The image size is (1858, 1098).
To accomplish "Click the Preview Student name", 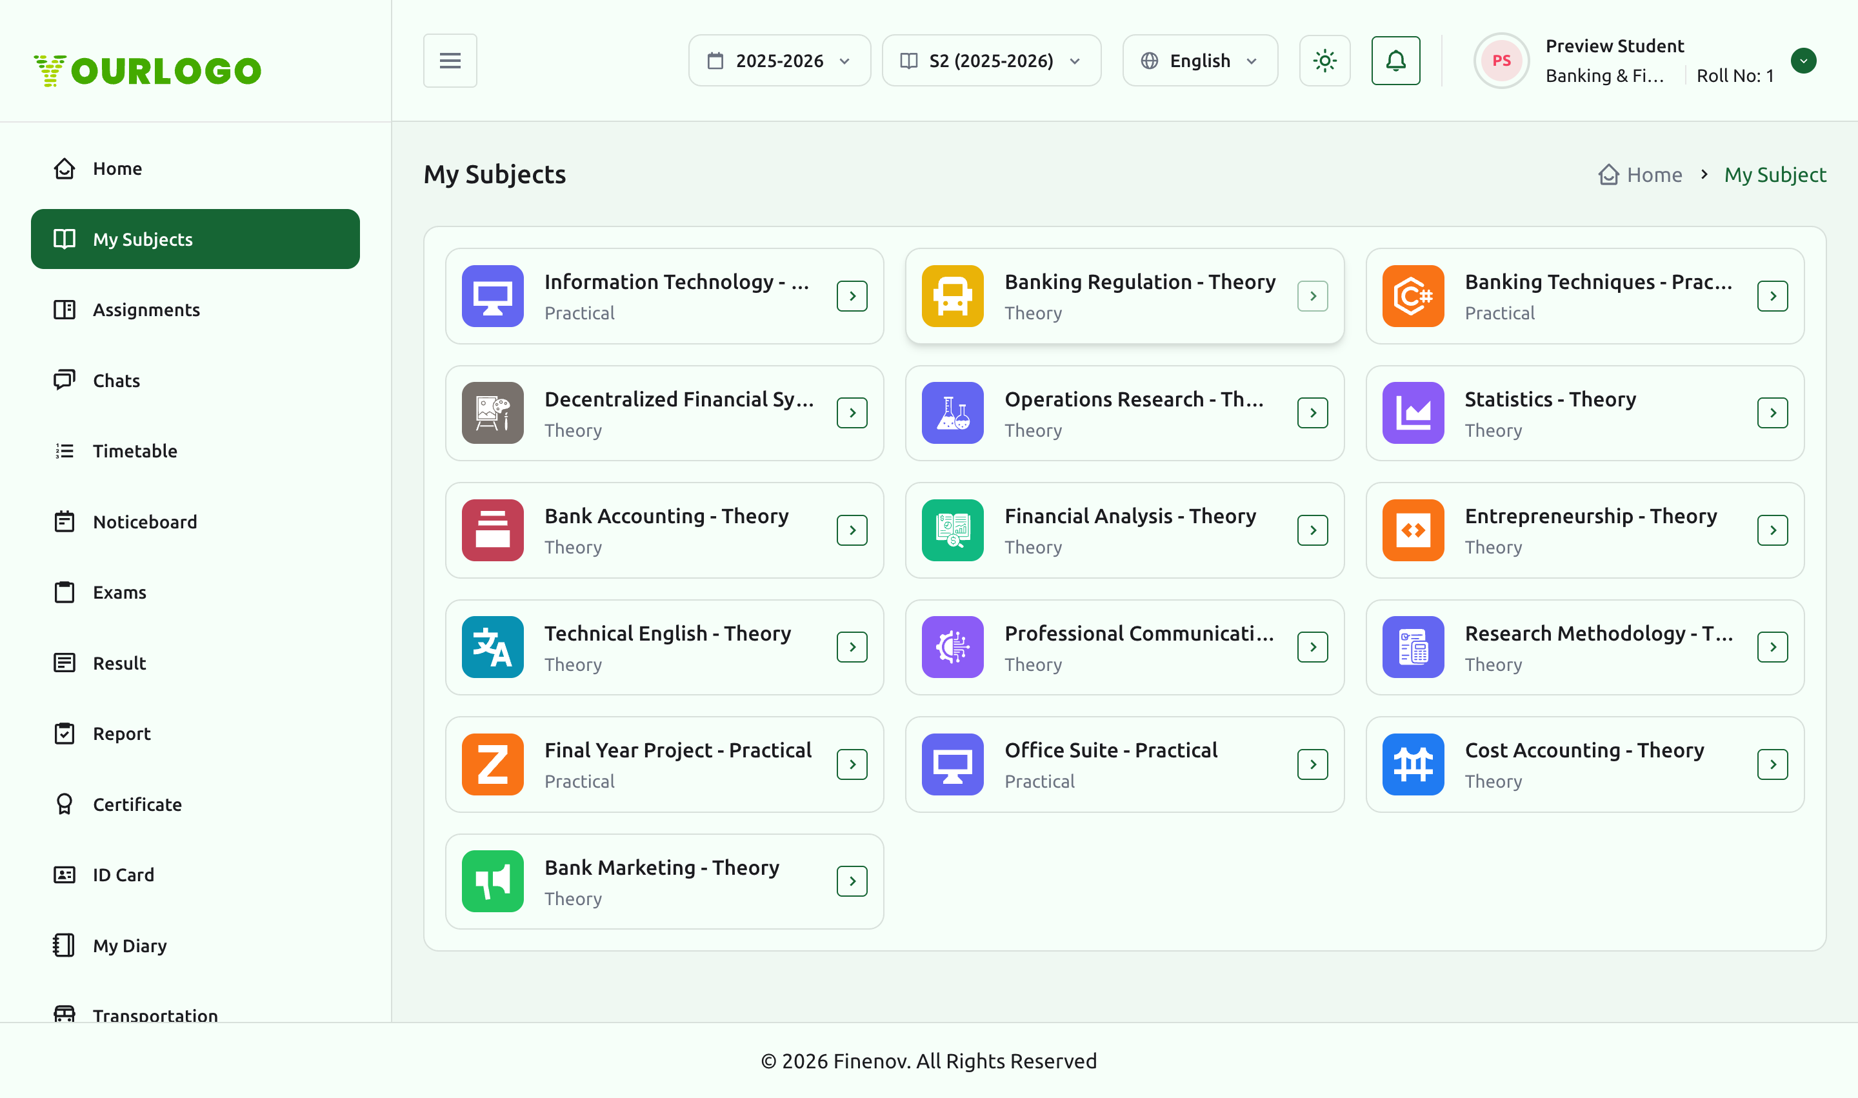I will [x=1615, y=46].
